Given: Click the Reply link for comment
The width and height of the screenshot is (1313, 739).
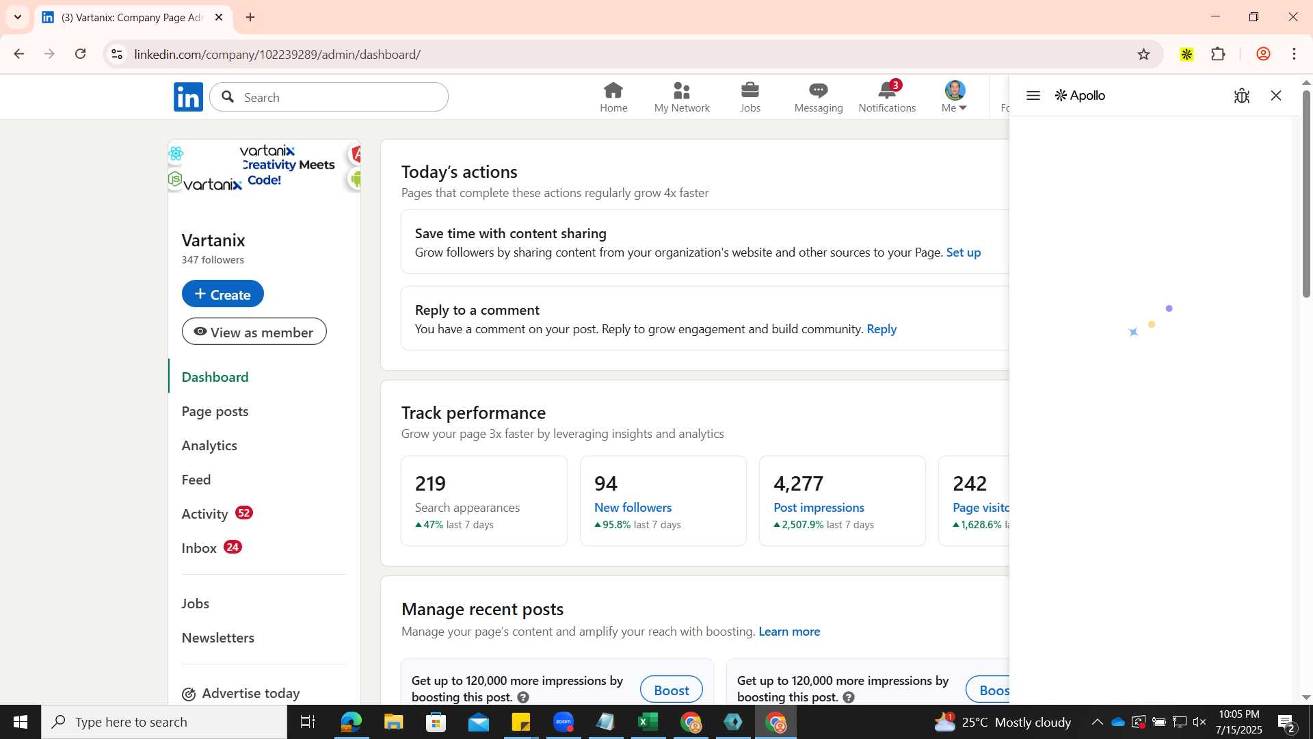Looking at the screenshot, I should coord(881,329).
